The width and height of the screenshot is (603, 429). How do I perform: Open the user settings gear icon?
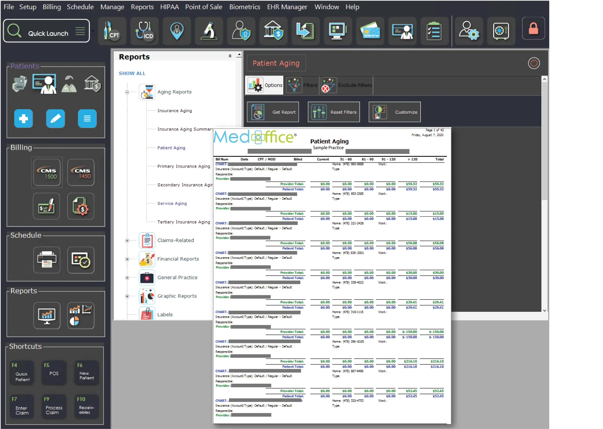(469, 31)
